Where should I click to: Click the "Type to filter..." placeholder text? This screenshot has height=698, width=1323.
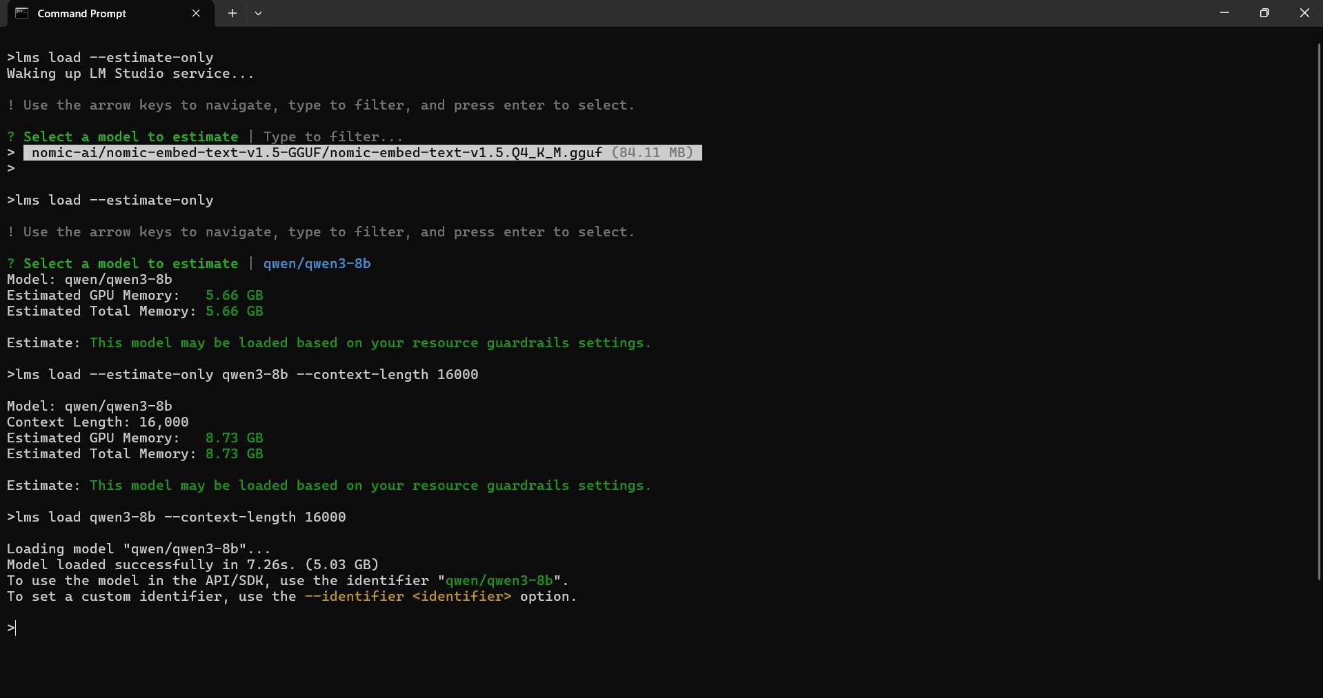333,136
